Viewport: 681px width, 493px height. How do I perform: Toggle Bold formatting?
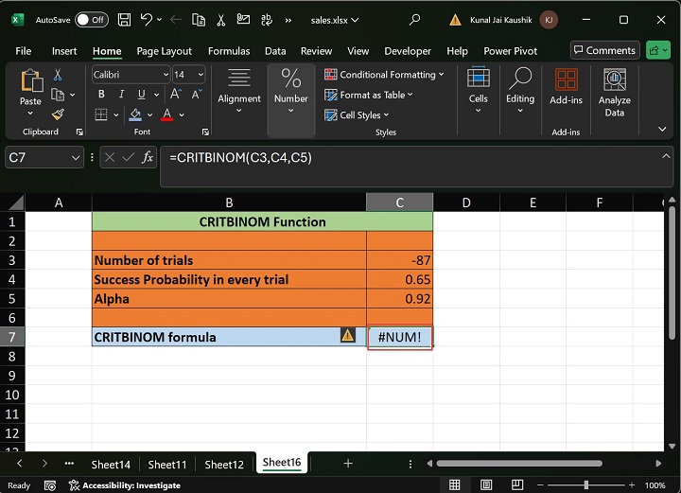point(100,95)
